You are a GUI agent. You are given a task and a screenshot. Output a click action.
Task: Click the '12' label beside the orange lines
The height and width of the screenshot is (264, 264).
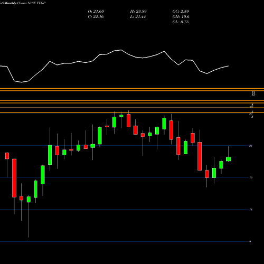[253, 95]
